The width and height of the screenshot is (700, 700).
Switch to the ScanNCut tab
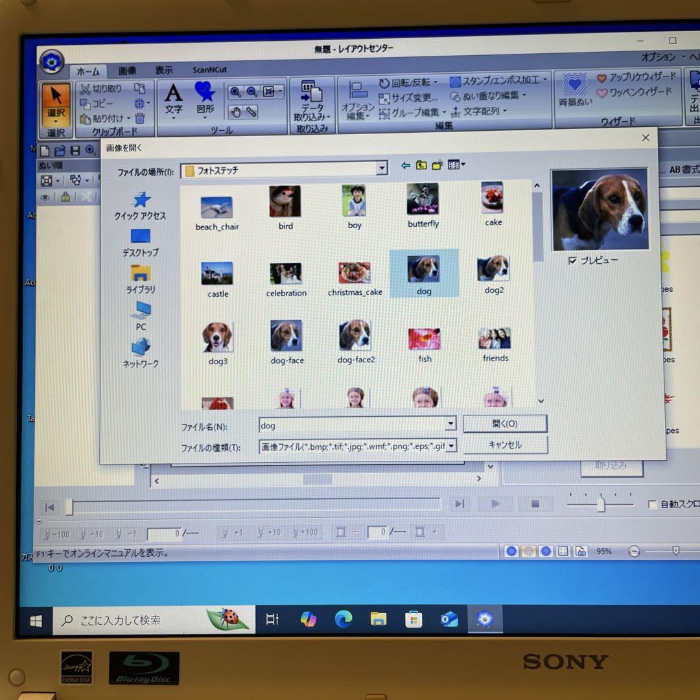[209, 69]
